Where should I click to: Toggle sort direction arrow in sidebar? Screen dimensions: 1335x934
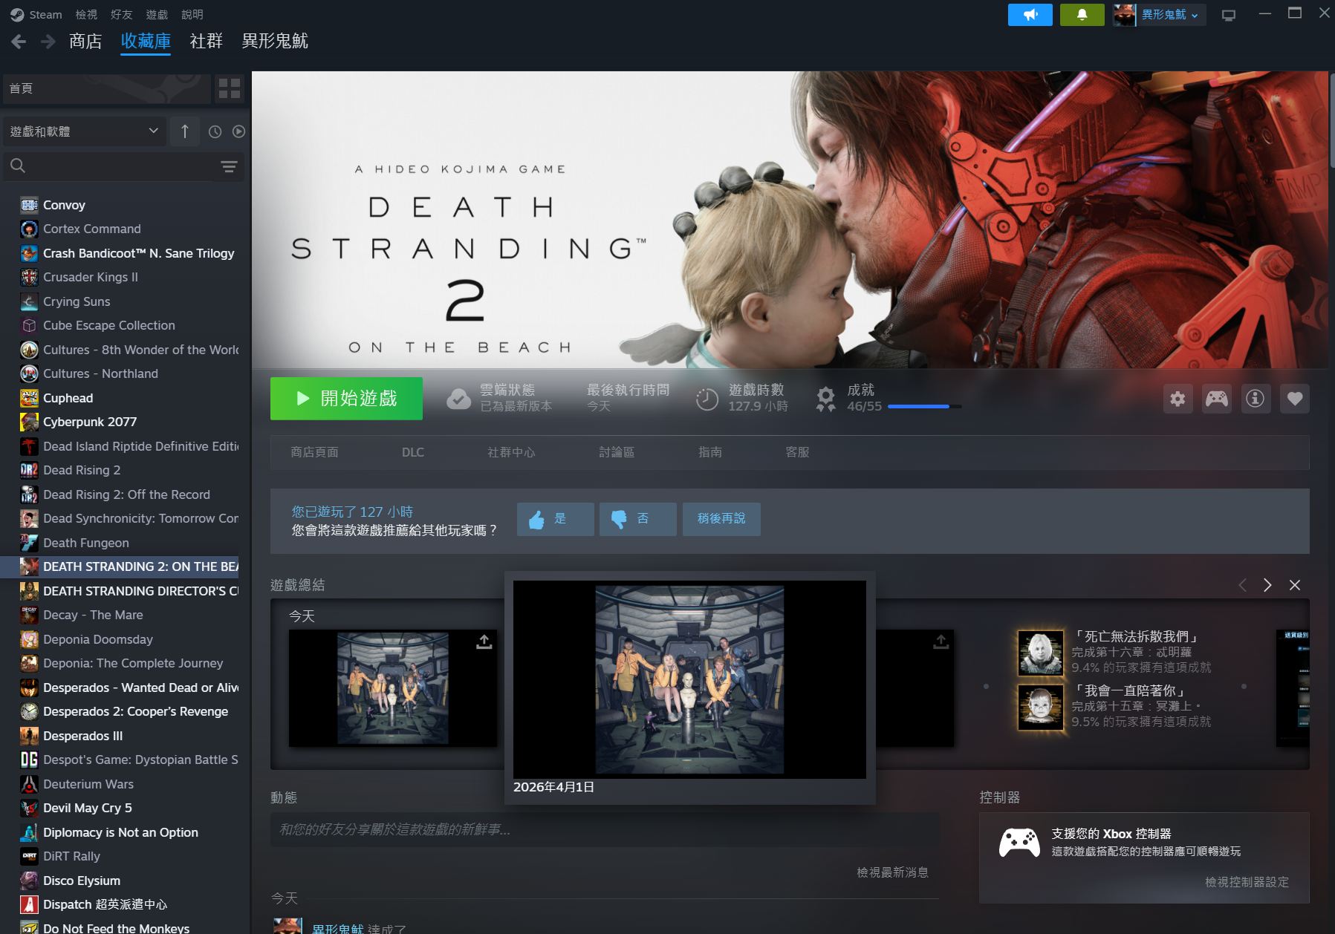pyautogui.click(x=185, y=131)
